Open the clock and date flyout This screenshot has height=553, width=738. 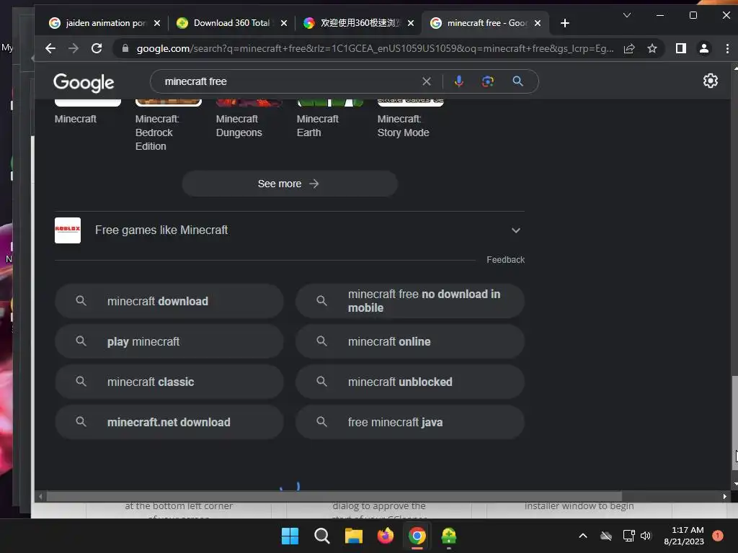pos(684,536)
